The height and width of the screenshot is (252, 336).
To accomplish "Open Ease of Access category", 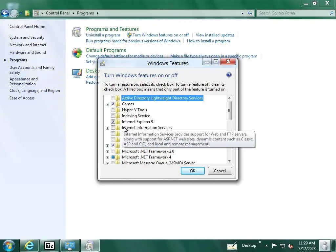I will [x=22, y=98].
